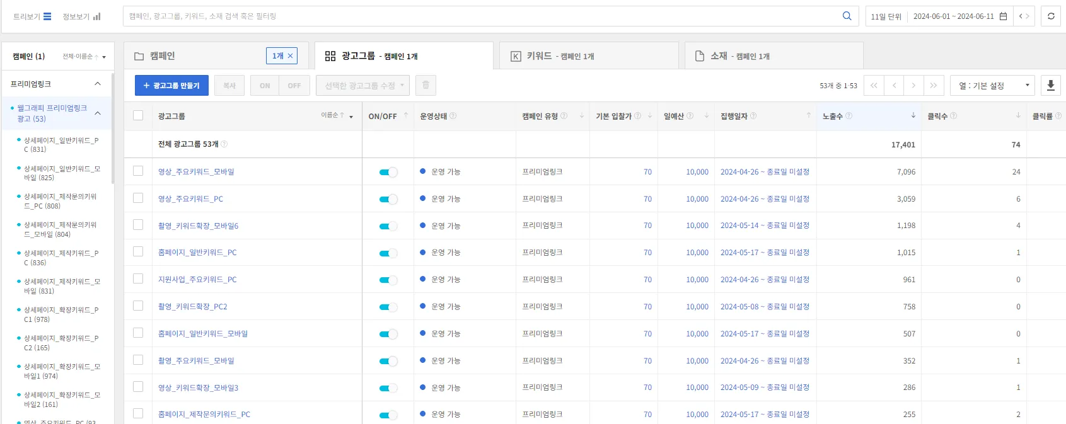
Task: Switch to the 키워드 tab
Action: [x=588, y=56]
